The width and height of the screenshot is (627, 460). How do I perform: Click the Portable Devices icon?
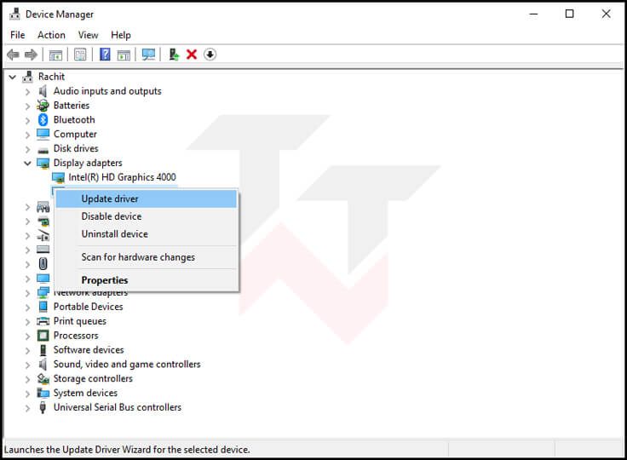(43, 307)
